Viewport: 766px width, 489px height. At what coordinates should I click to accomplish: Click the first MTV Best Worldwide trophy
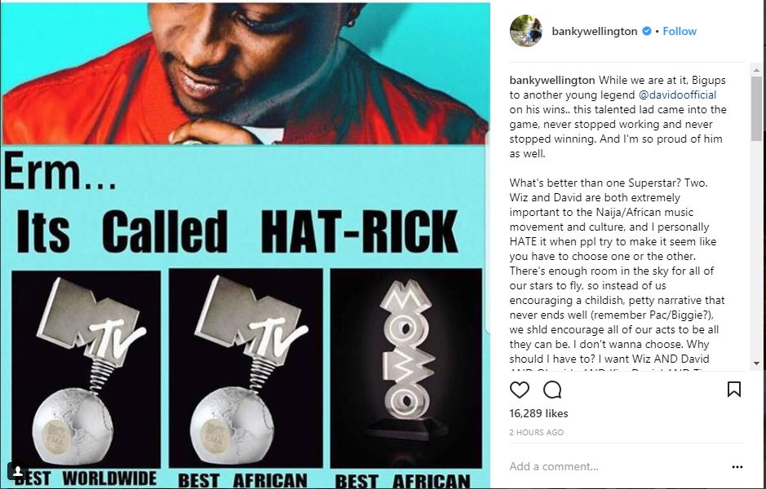(86, 369)
